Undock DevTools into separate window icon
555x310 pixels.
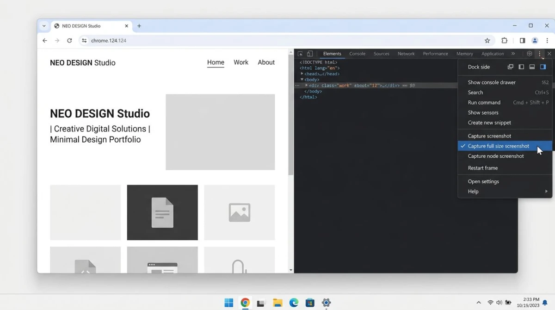point(511,67)
